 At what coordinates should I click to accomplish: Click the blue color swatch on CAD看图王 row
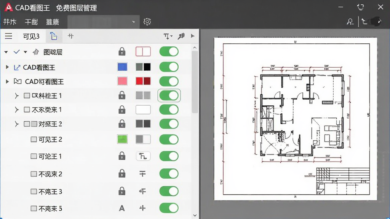pos(122,67)
